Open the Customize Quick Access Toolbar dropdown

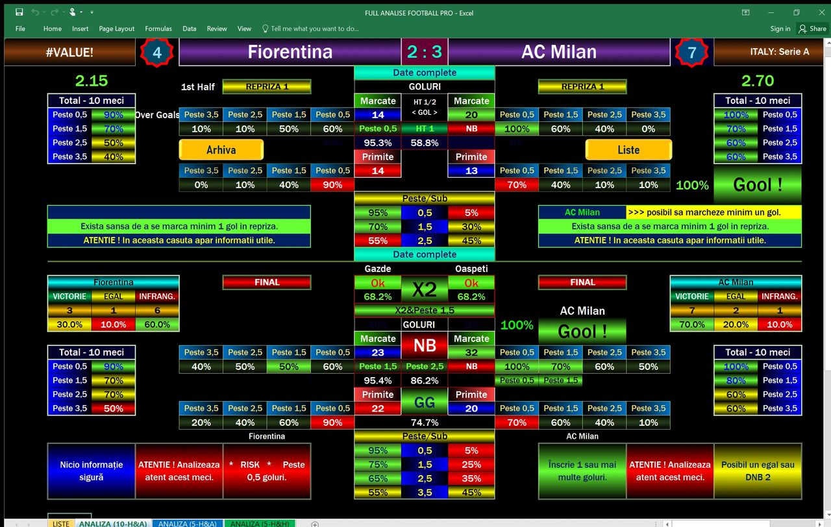point(92,12)
